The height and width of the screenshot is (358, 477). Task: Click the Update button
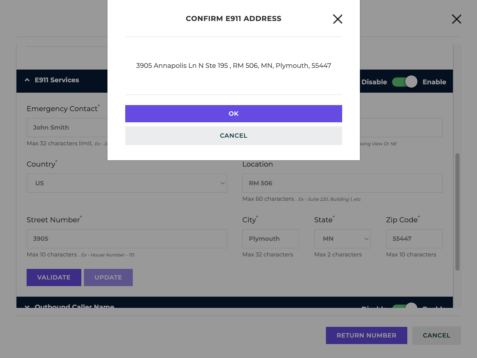[x=108, y=277]
